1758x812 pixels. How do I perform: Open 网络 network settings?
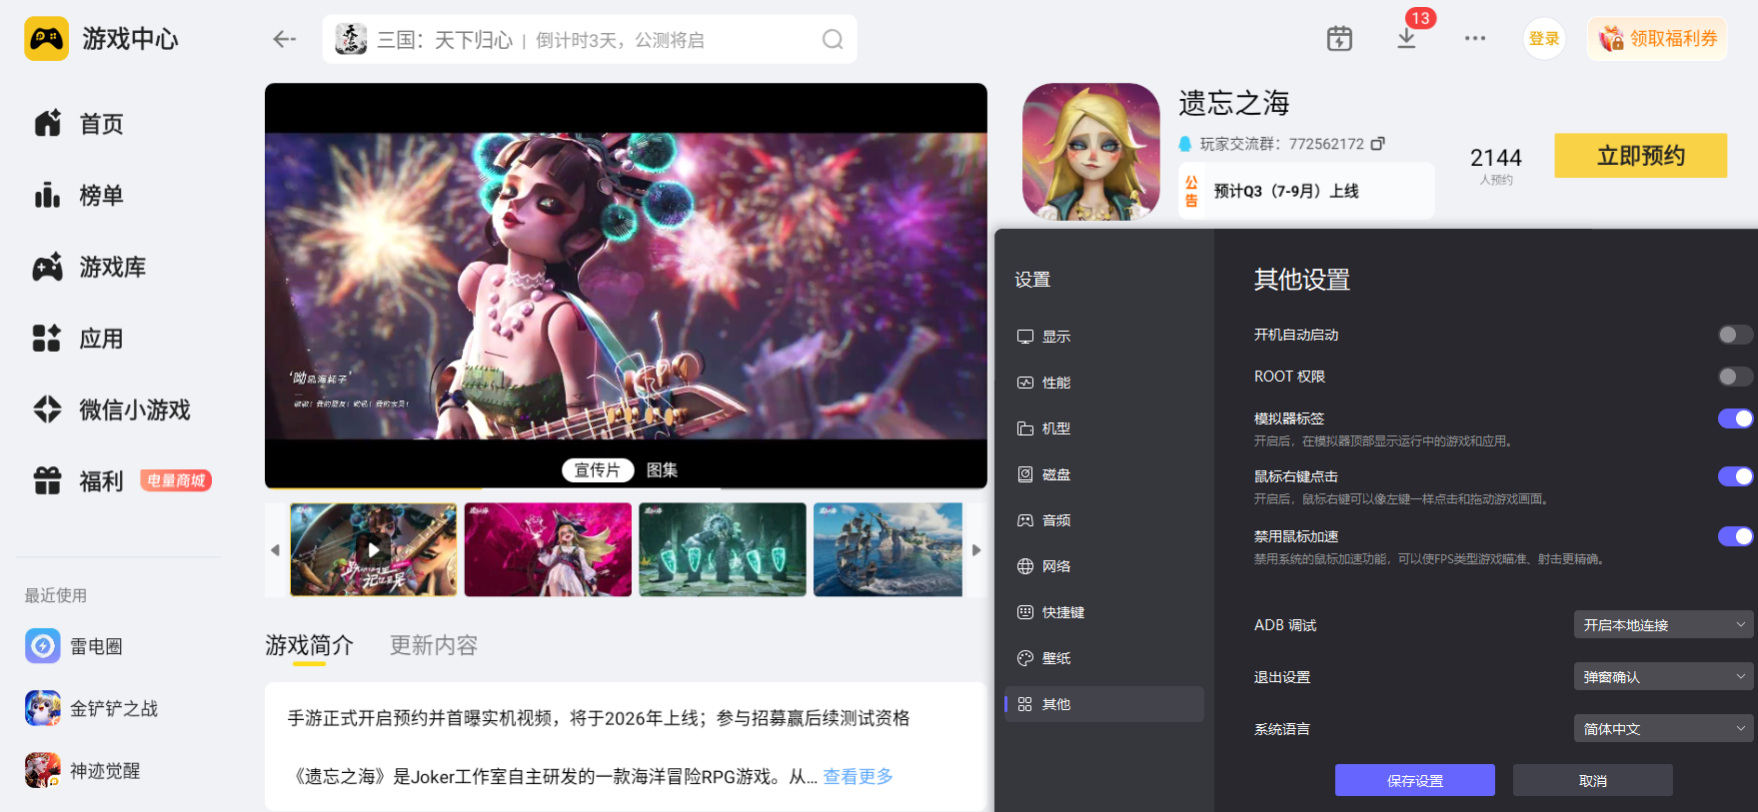(x=1103, y=566)
